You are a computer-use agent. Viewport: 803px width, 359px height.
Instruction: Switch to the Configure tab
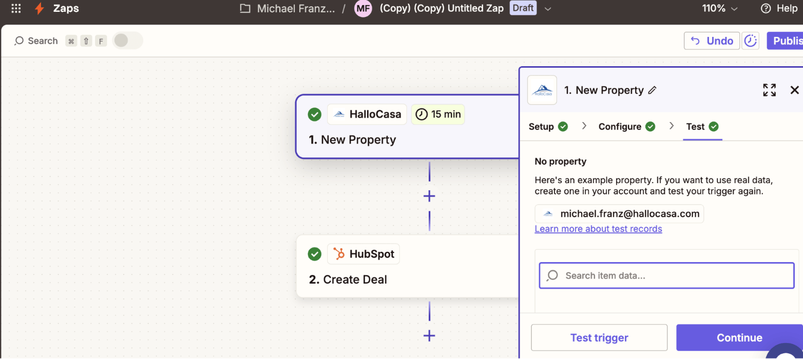coord(627,127)
